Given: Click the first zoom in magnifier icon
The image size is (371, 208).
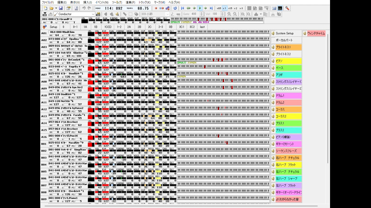Looking at the screenshot, I should tap(229, 14).
